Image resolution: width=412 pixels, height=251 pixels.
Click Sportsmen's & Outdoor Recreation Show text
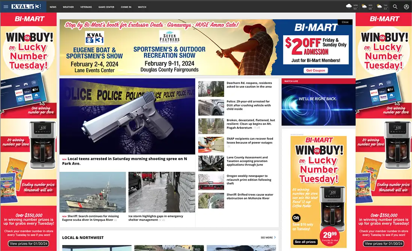click(x=169, y=52)
